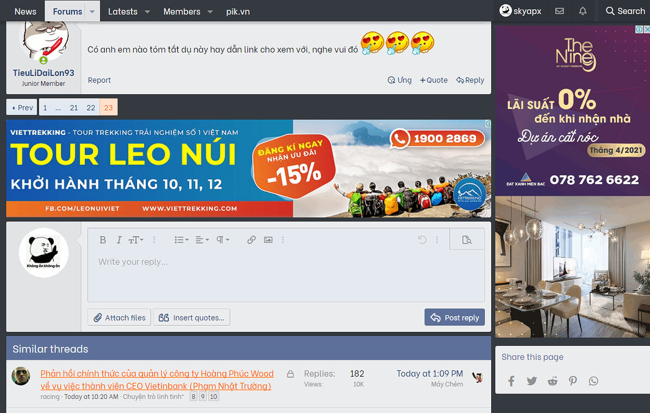Open the Tour Leo Núi banner ad
Image resolution: width=650 pixels, height=413 pixels.
(x=249, y=168)
